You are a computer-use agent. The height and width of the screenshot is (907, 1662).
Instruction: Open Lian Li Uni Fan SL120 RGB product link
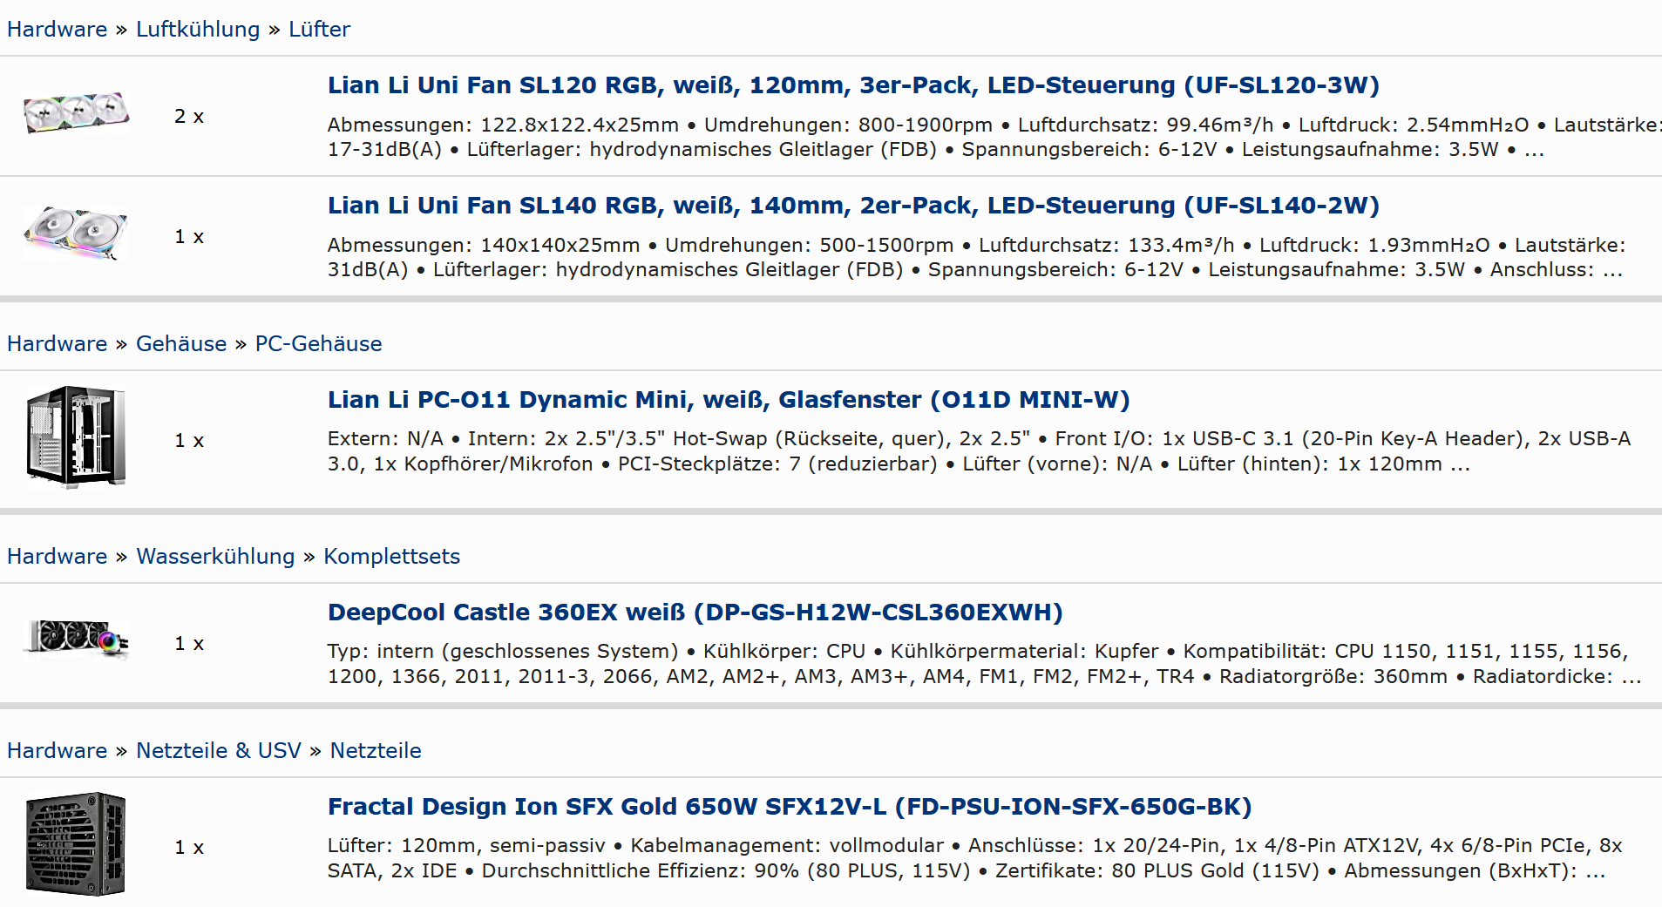pyautogui.click(x=853, y=85)
